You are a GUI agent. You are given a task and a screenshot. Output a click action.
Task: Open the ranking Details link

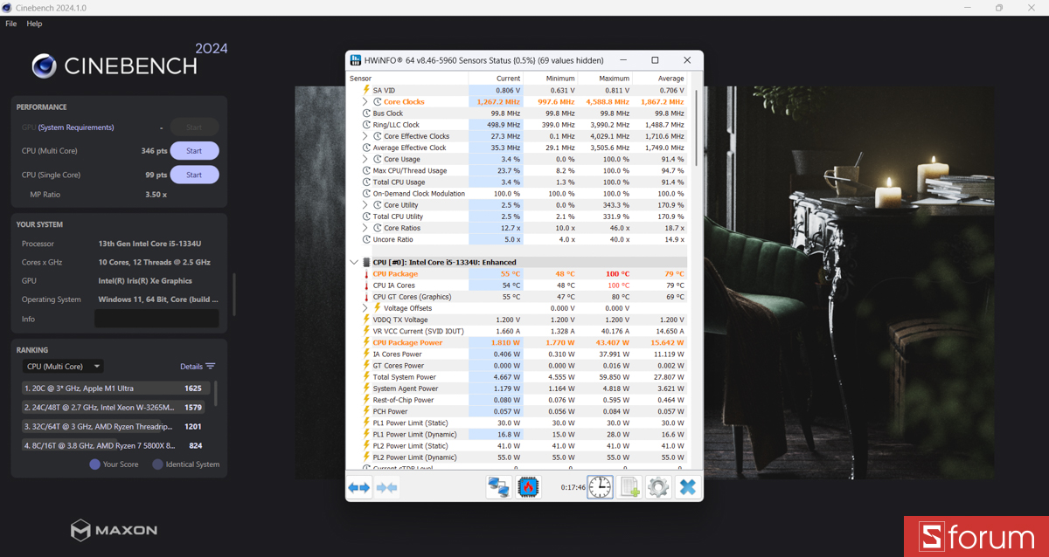[x=191, y=367]
